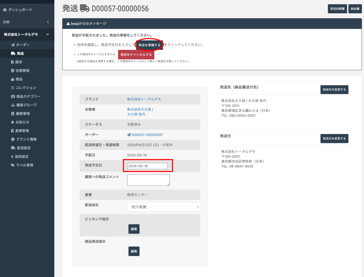Image resolution: width=364 pixels, height=277 pixels.
Task: Click the inventory management database icon
Action: [13, 70]
